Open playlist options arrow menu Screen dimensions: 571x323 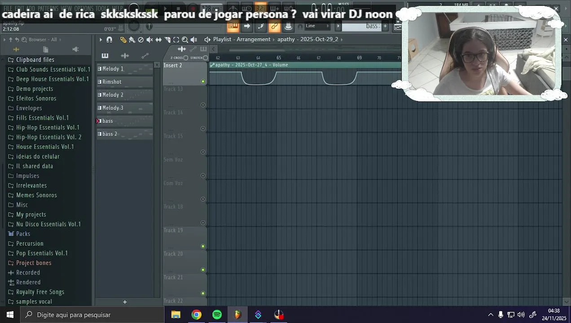click(101, 39)
